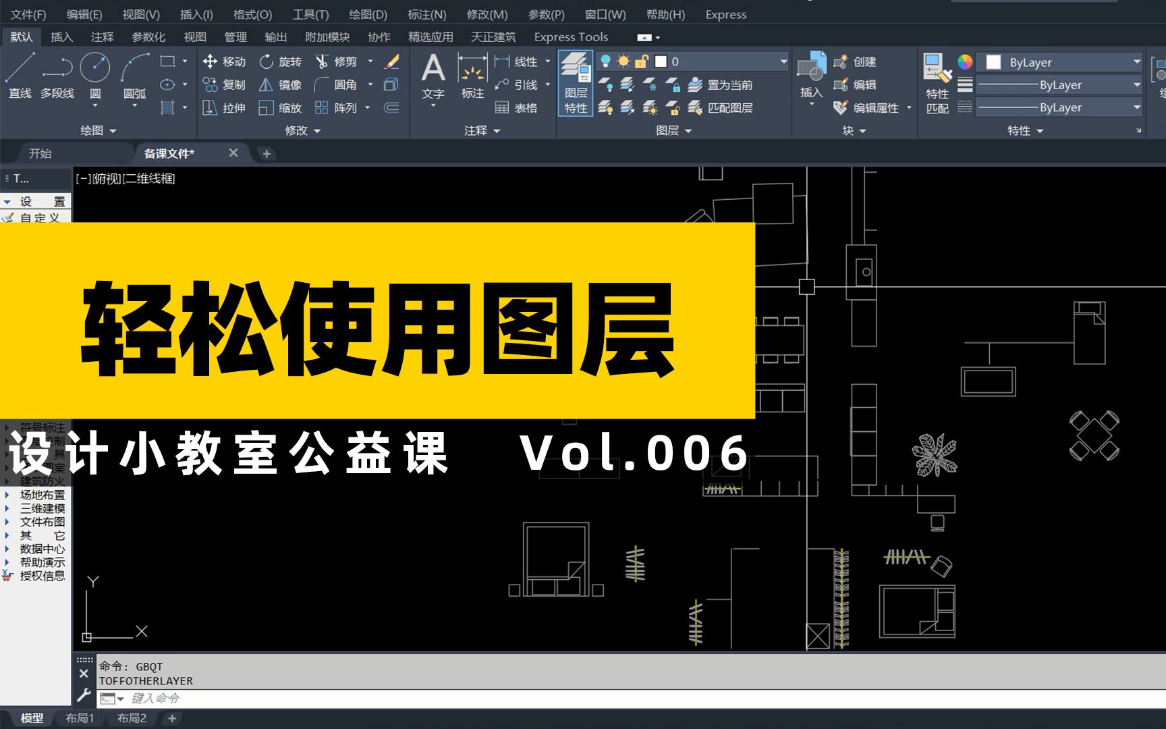Click the 复制 copy tool
Image resolution: width=1166 pixels, height=729 pixels.
click(x=224, y=84)
